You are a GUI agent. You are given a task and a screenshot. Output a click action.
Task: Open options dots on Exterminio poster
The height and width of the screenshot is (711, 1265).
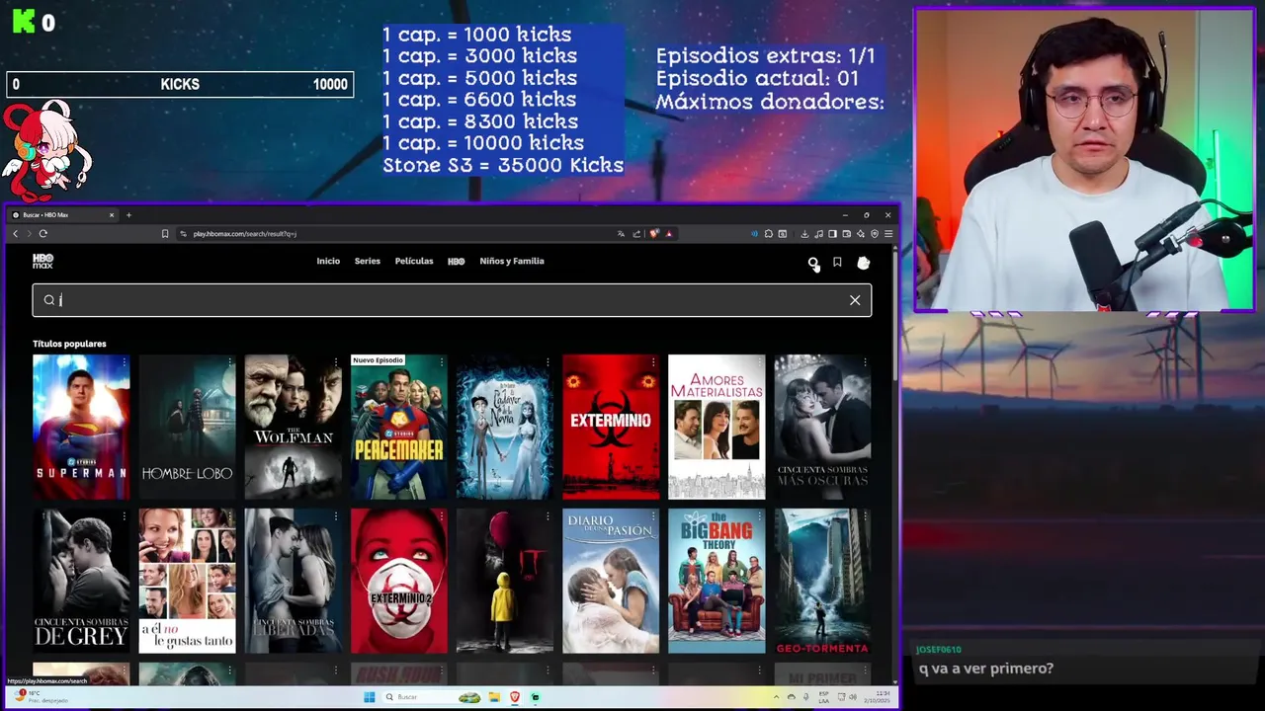click(x=653, y=362)
